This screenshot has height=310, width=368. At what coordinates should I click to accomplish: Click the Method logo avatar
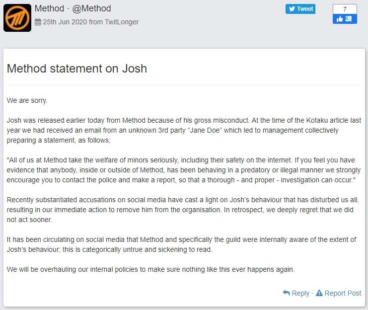pos(17,18)
